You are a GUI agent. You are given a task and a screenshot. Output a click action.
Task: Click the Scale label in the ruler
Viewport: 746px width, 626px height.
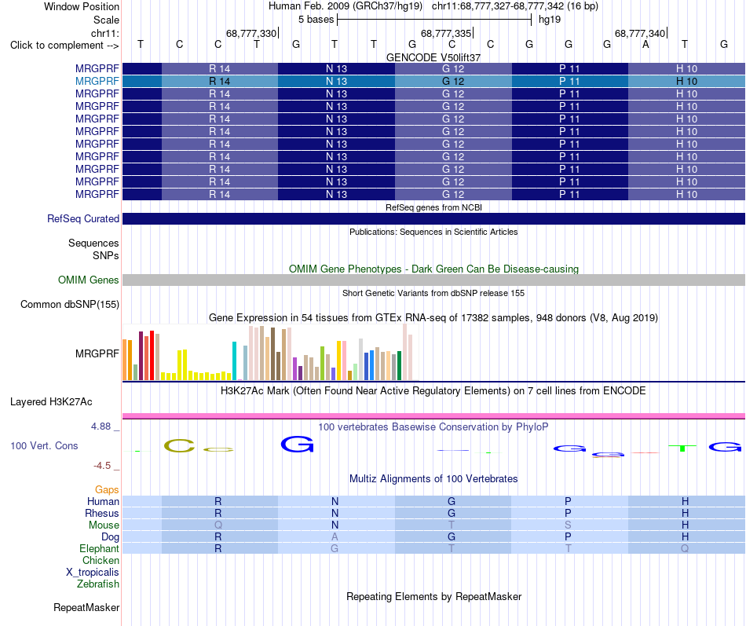click(x=106, y=20)
